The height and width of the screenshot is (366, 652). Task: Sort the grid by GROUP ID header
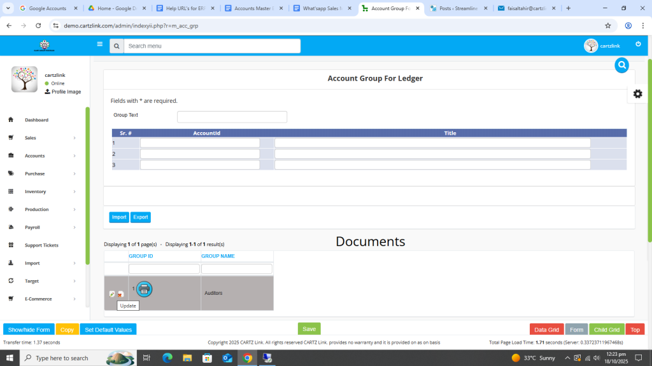pyautogui.click(x=141, y=256)
